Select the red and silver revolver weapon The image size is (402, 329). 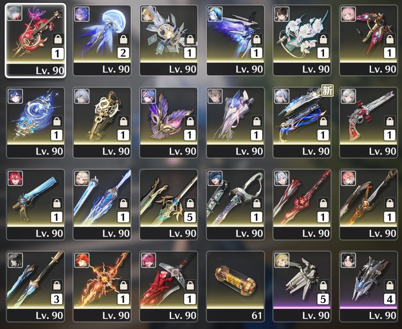pyautogui.click(x=368, y=122)
